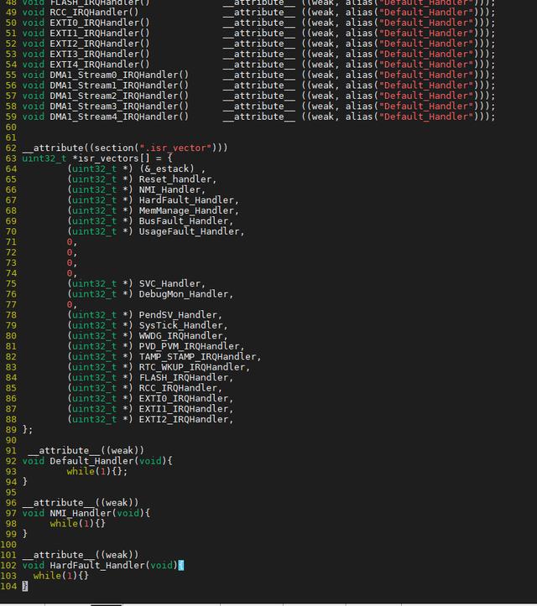This screenshot has height=606, width=537.
Task: Click the ".isr_vector" section string
Action: coord(175,148)
